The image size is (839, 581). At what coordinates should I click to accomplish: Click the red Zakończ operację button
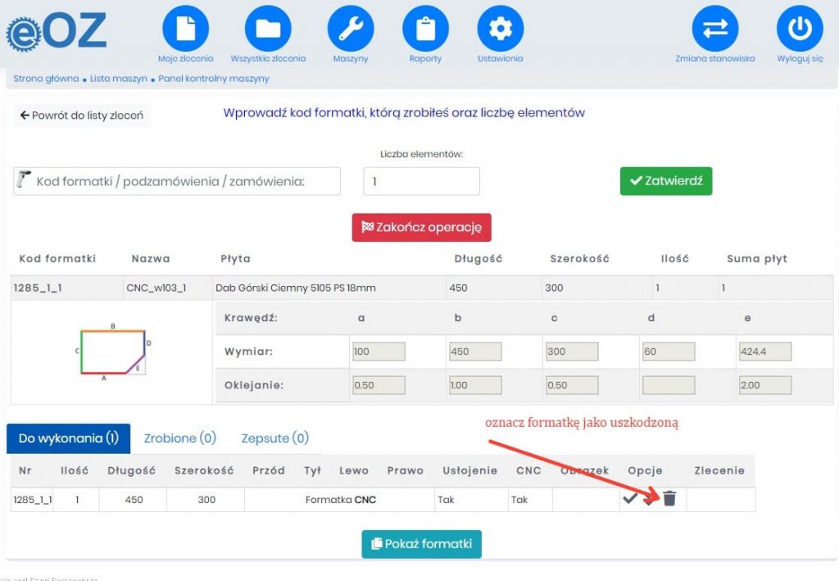point(421,227)
